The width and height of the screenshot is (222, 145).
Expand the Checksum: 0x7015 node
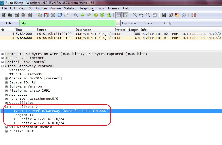point(7,78)
